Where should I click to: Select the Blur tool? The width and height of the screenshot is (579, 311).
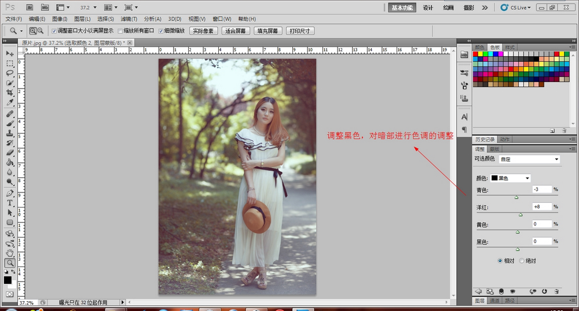coord(9,172)
